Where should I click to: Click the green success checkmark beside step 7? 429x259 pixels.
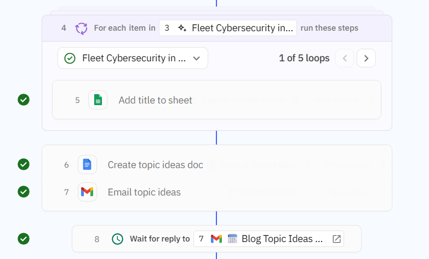click(x=24, y=192)
